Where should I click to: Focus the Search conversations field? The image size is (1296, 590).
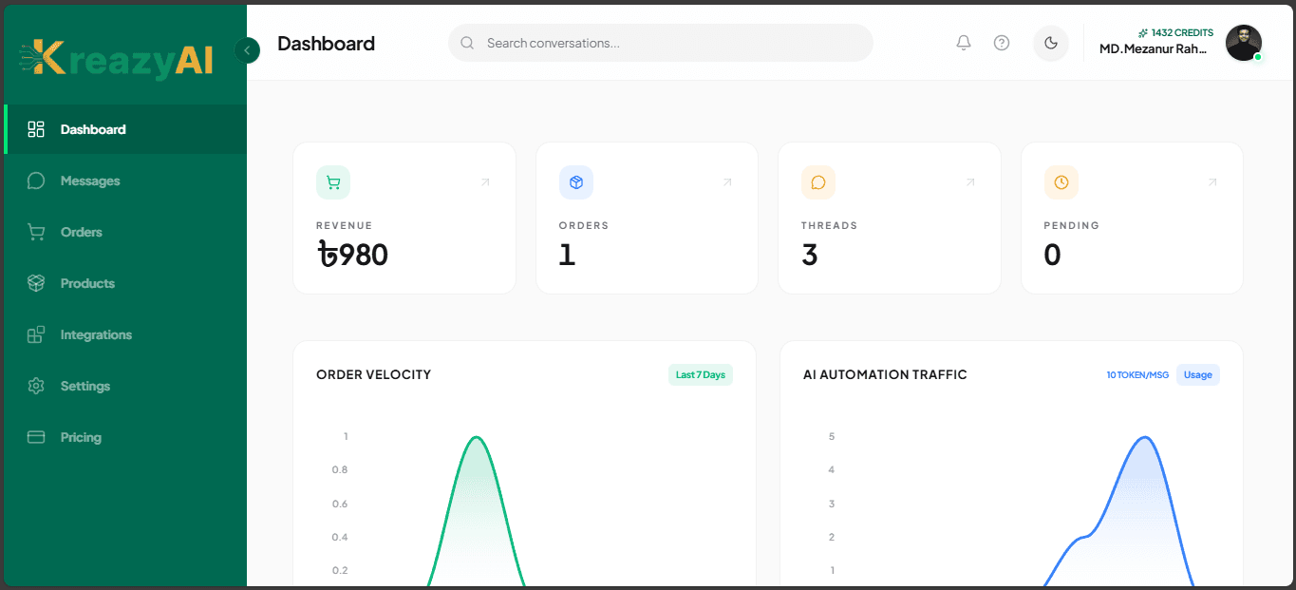click(x=661, y=43)
